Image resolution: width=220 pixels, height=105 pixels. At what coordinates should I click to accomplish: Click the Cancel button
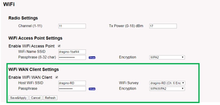click(36, 98)
